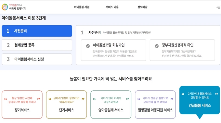Choose the 단기서비스 card
221x123 pixels.
[x=66, y=105]
